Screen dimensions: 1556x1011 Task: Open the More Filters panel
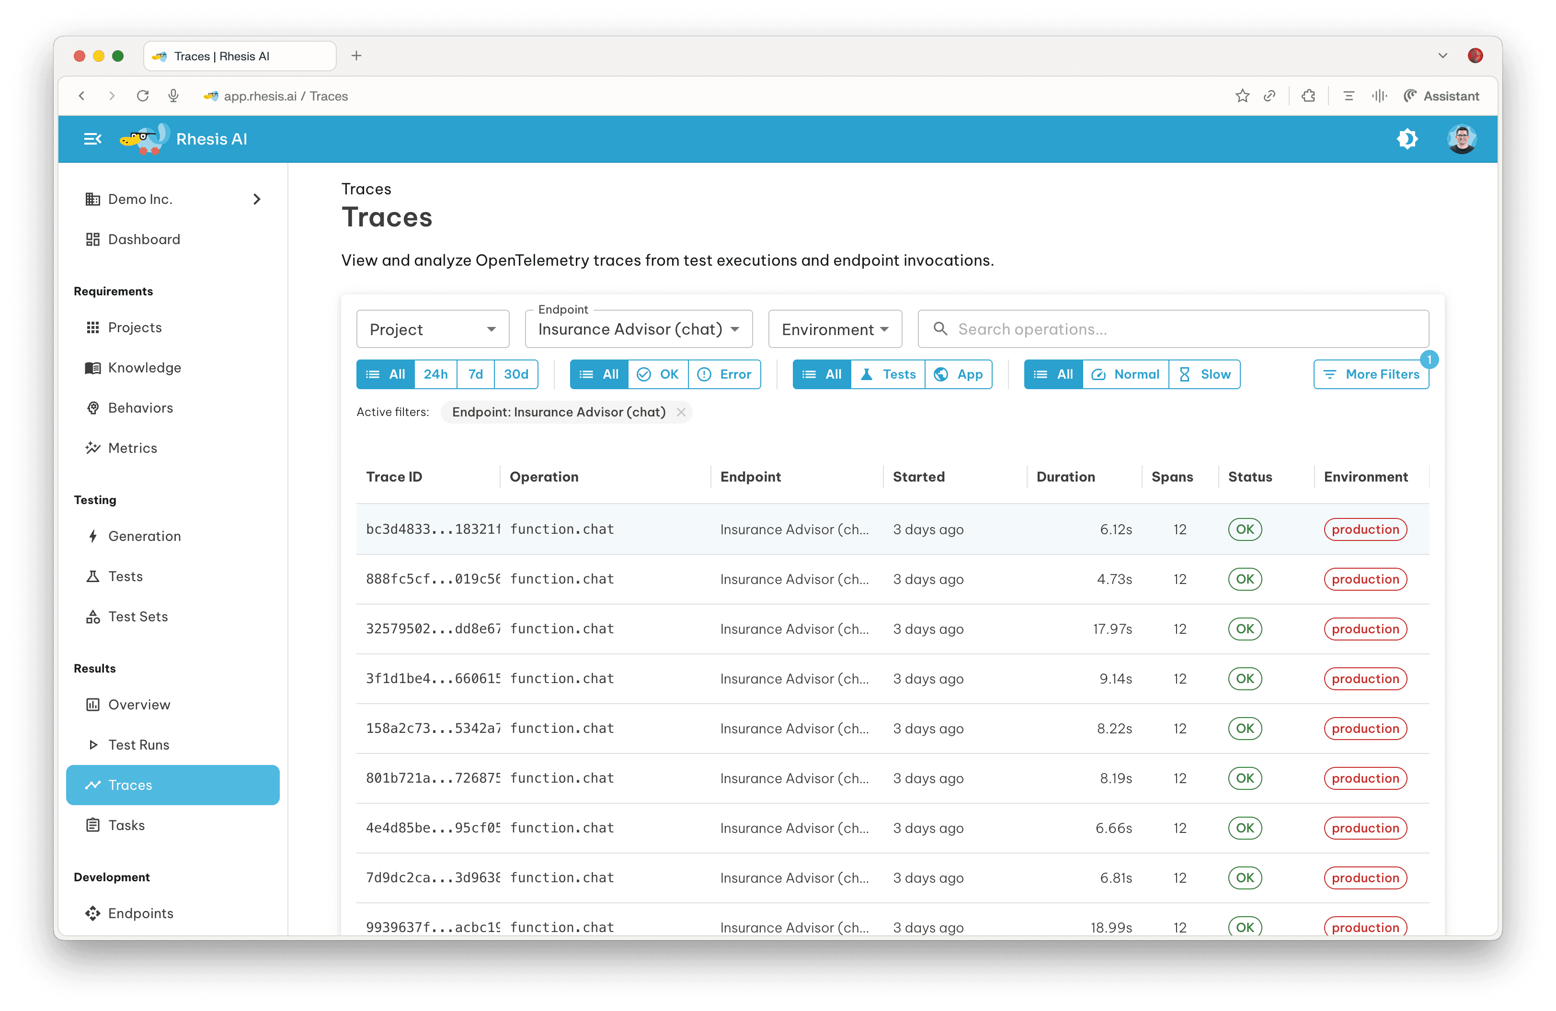tap(1371, 374)
